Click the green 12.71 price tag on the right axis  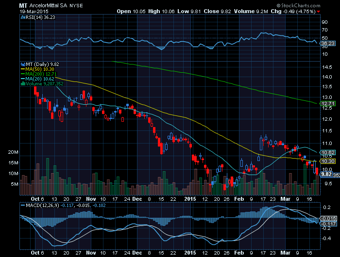click(x=328, y=104)
